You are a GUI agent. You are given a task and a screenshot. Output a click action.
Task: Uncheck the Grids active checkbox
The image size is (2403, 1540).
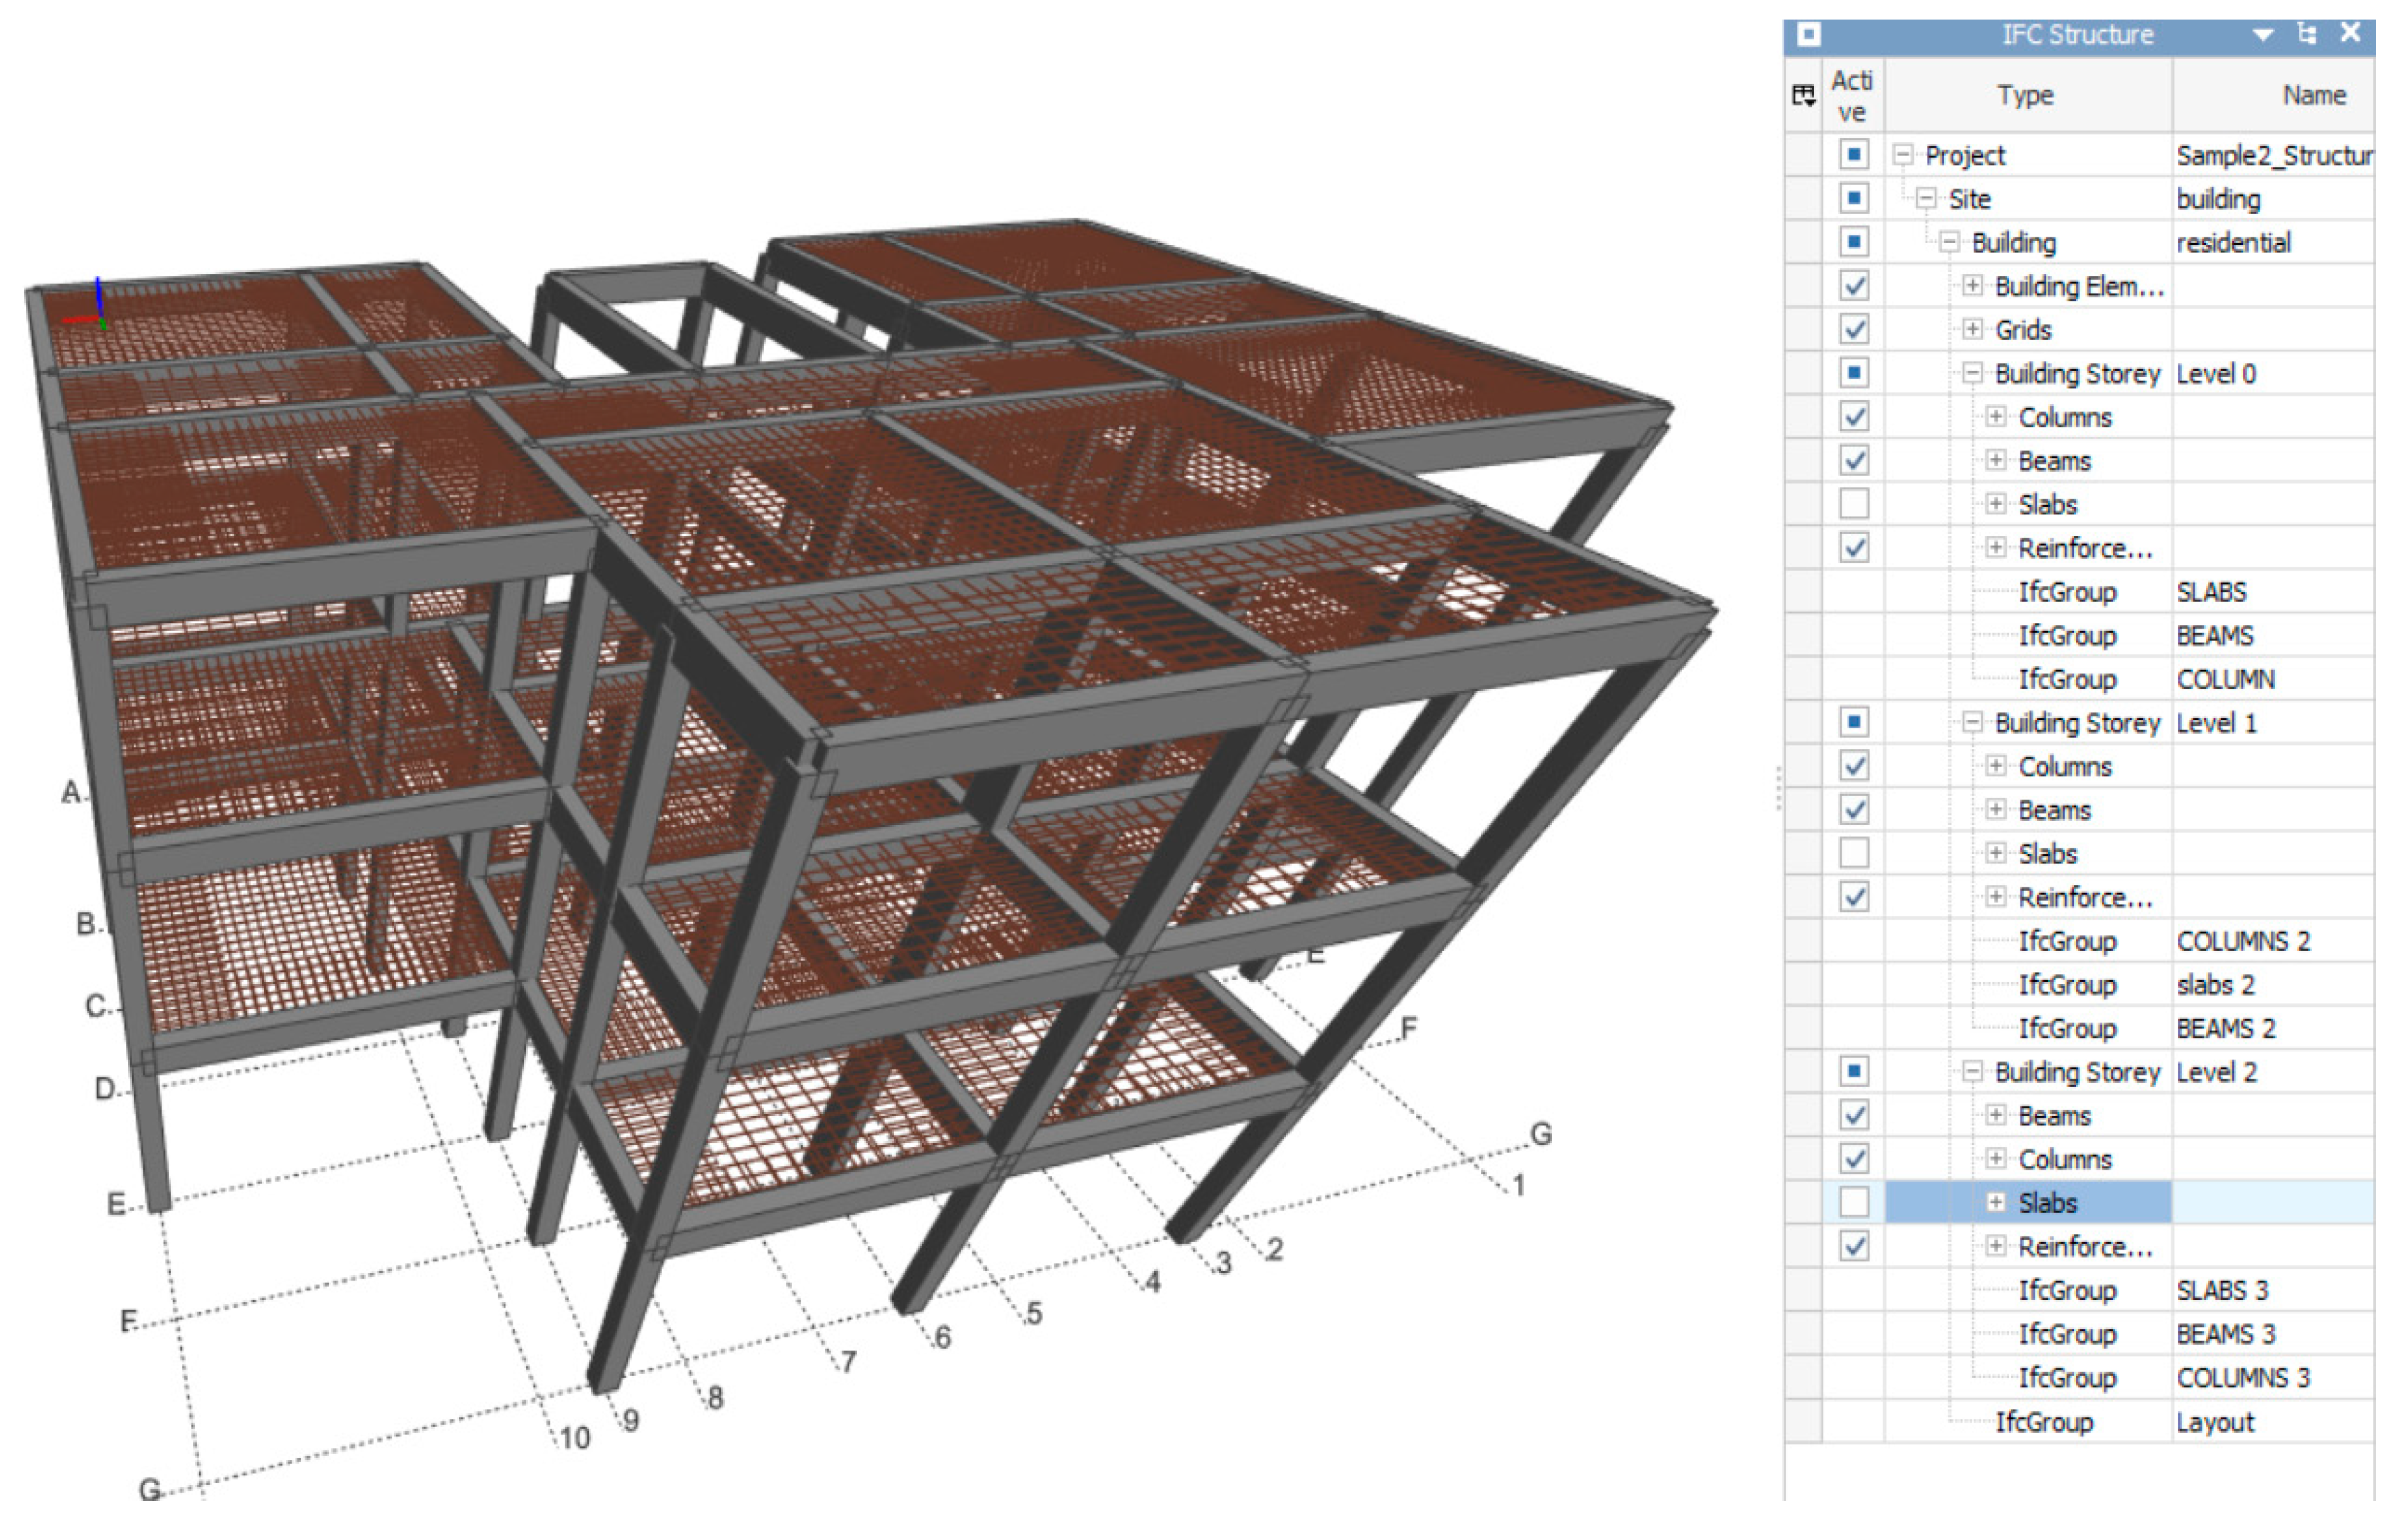click(1853, 329)
